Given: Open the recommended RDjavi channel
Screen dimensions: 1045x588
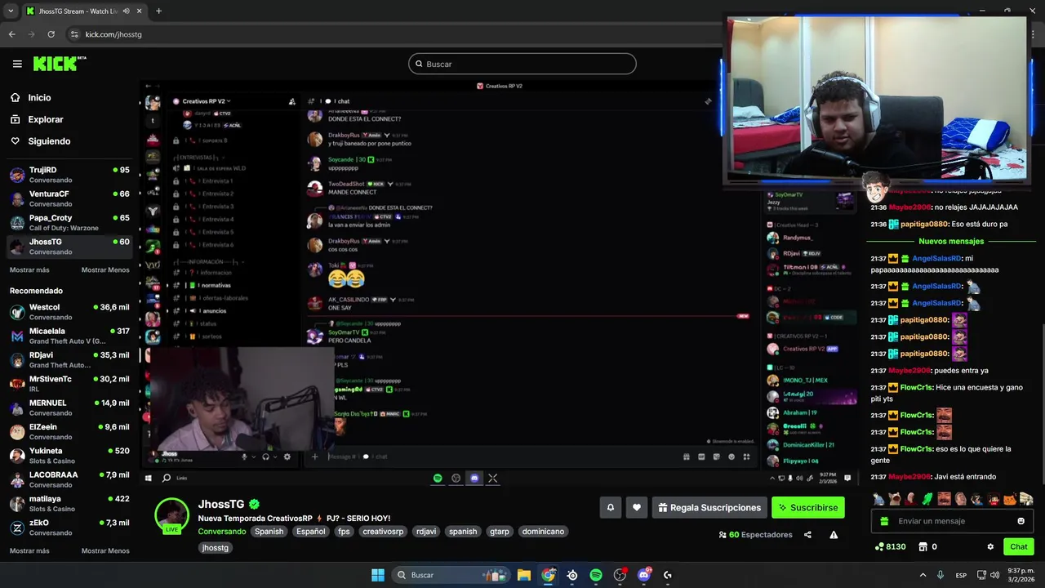Looking at the screenshot, I should coord(69,359).
